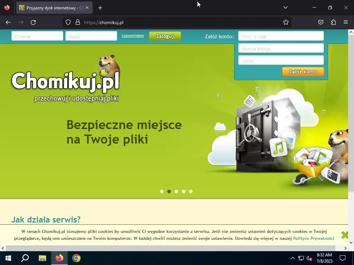
Task: Click the Zaloguj button
Action: 165,36
